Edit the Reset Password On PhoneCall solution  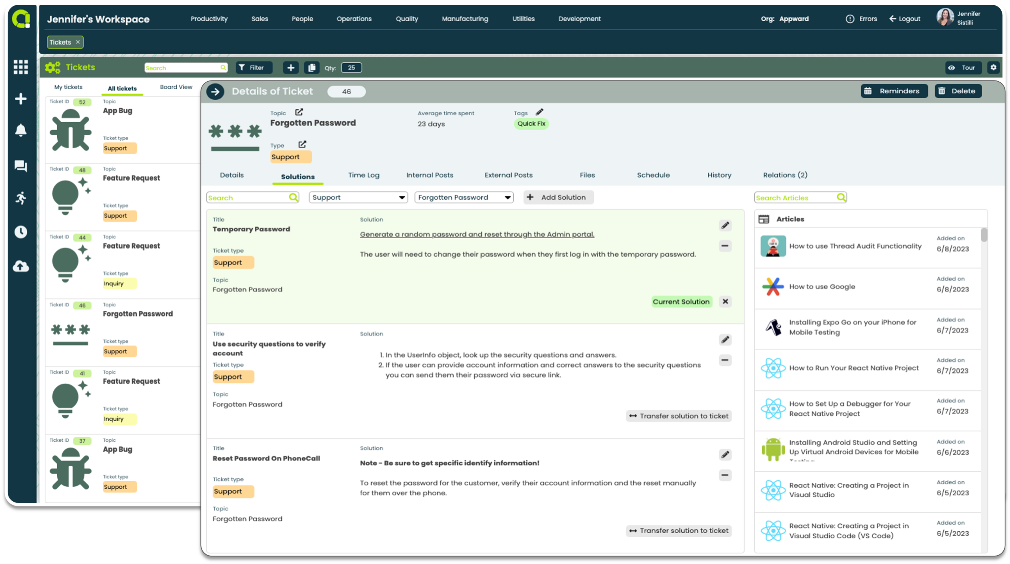tap(725, 454)
